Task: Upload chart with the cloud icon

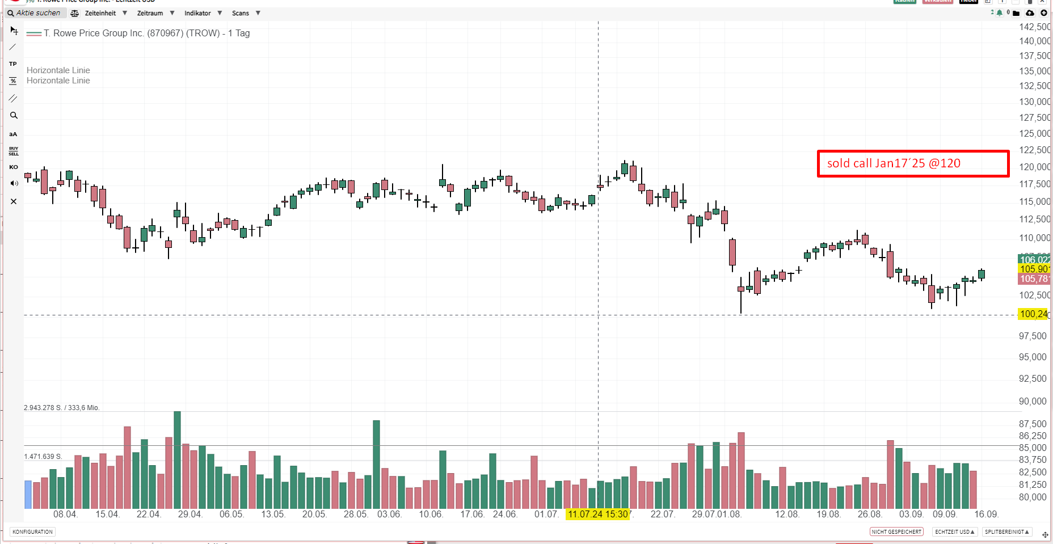Action: [x=1030, y=12]
